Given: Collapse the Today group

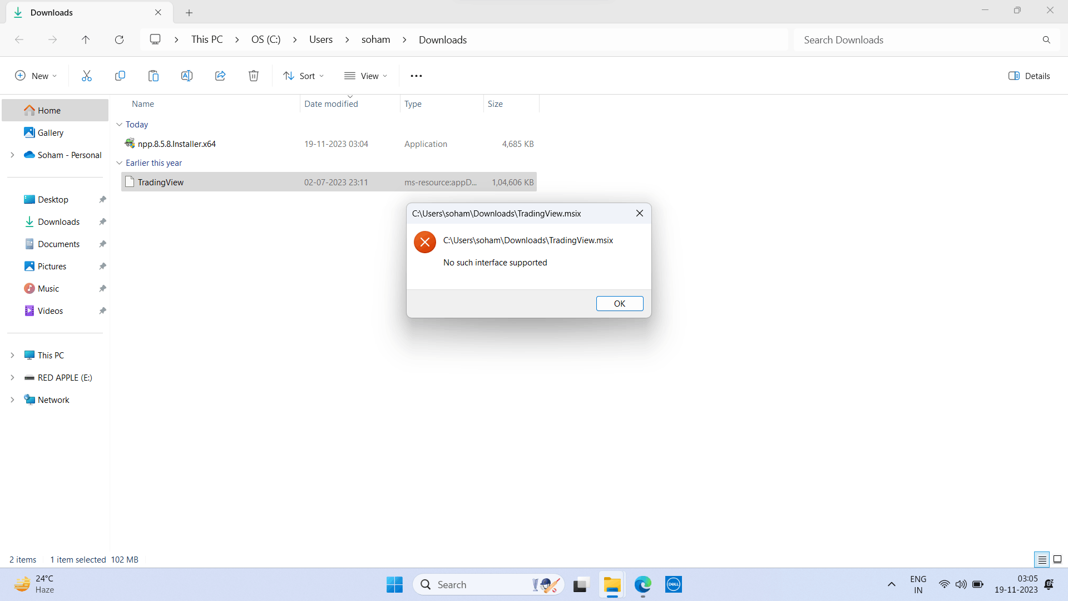Looking at the screenshot, I should (x=119, y=125).
